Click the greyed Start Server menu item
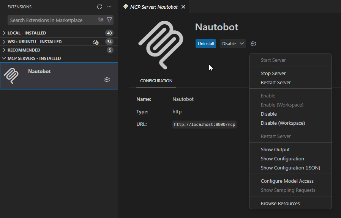 290,60
